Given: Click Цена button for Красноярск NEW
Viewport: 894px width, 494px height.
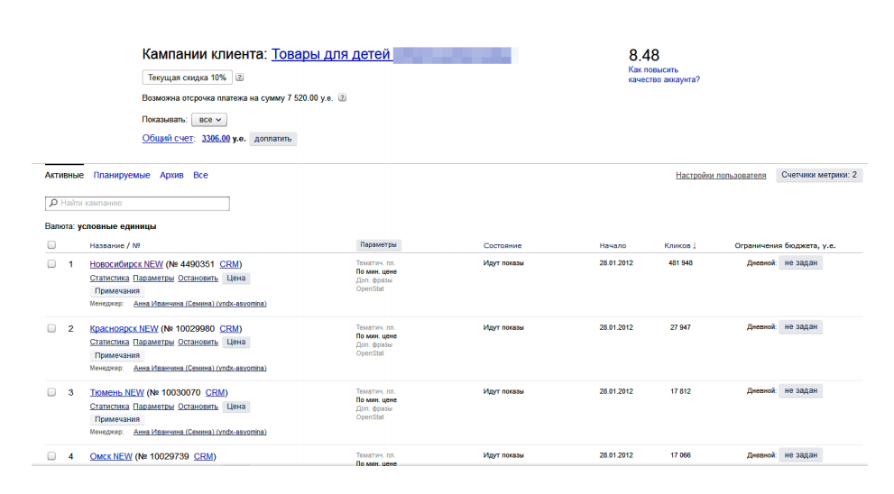Looking at the screenshot, I should (236, 342).
